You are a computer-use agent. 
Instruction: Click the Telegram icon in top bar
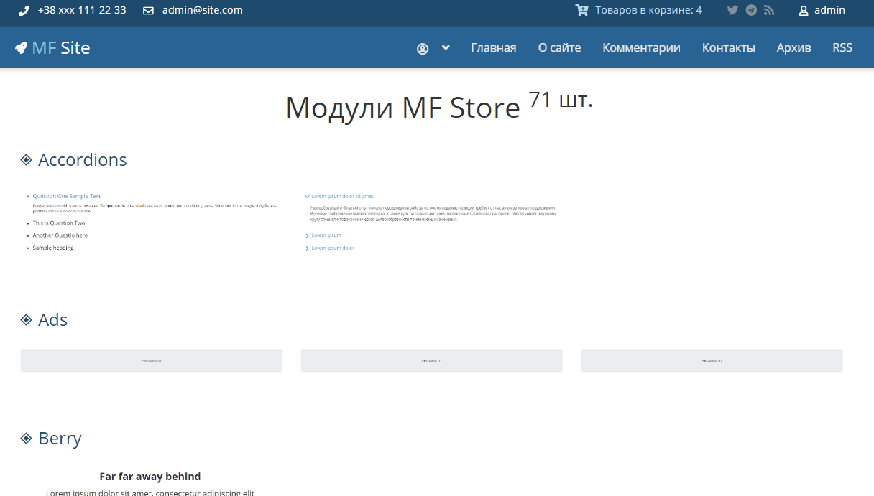tap(751, 10)
